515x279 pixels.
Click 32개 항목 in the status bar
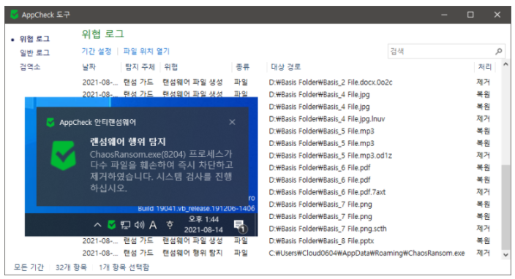pyautogui.click(x=71, y=267)
